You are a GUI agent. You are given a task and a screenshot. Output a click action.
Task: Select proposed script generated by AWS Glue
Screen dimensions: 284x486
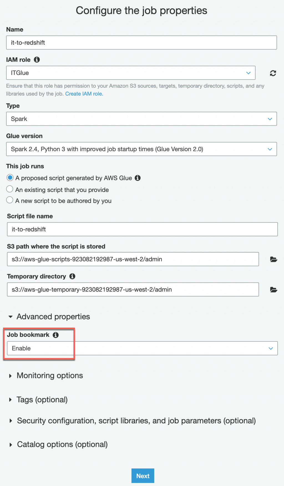tap(10, 178)
